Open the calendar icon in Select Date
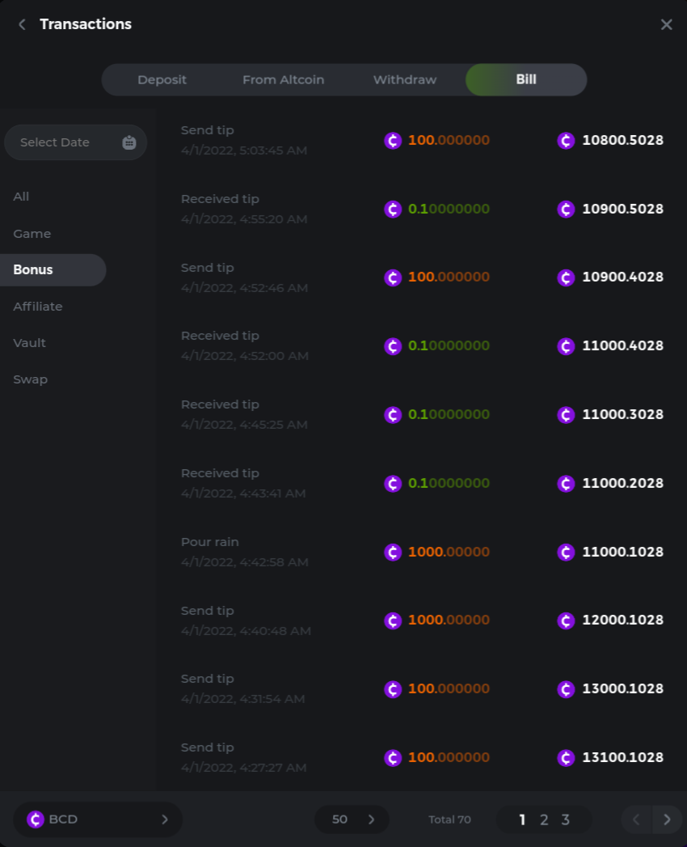The height and width of the screenshot is (847, 687). (x=129, y=142)
